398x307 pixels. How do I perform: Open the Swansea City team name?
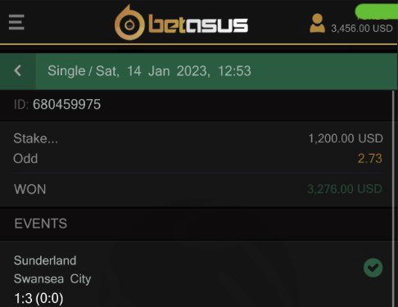[52, 279]
